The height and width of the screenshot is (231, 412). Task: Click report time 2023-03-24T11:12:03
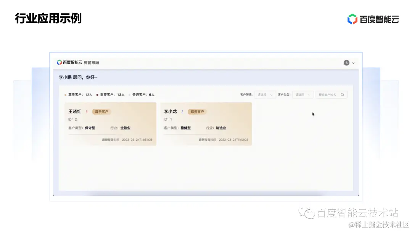(x=233, y=140)
